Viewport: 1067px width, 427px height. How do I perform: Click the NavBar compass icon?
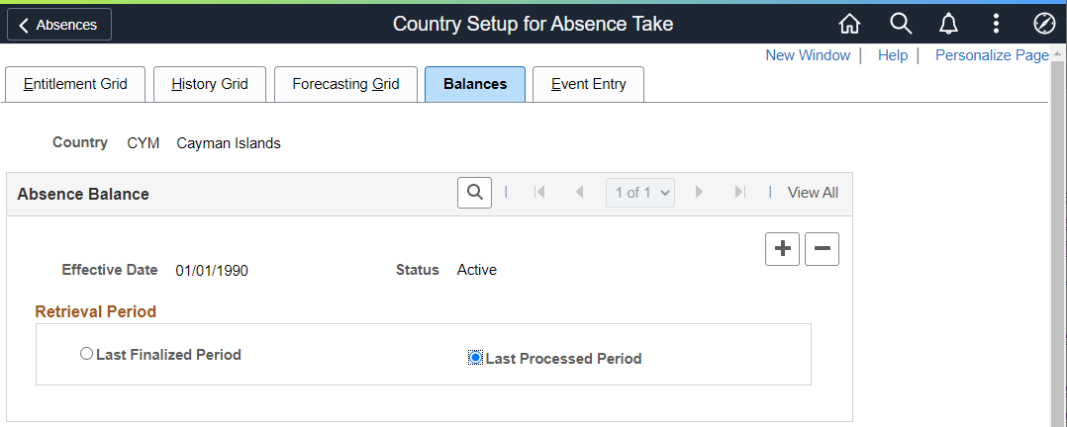[x=1043, y=24]
